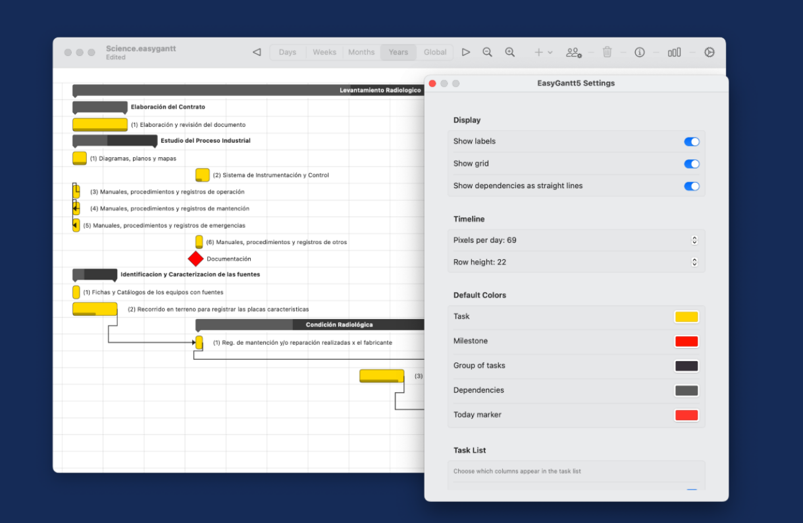Image resolution: width=803 pixels, height=523 pixels.
Task: Open the resources people icon
Action: click(x=574, y=52)
